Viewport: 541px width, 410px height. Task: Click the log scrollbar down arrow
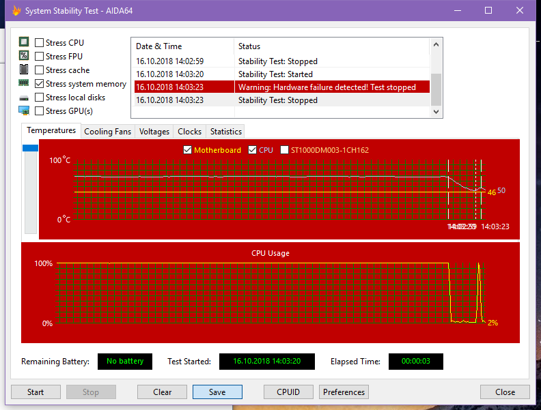[436, 112]
